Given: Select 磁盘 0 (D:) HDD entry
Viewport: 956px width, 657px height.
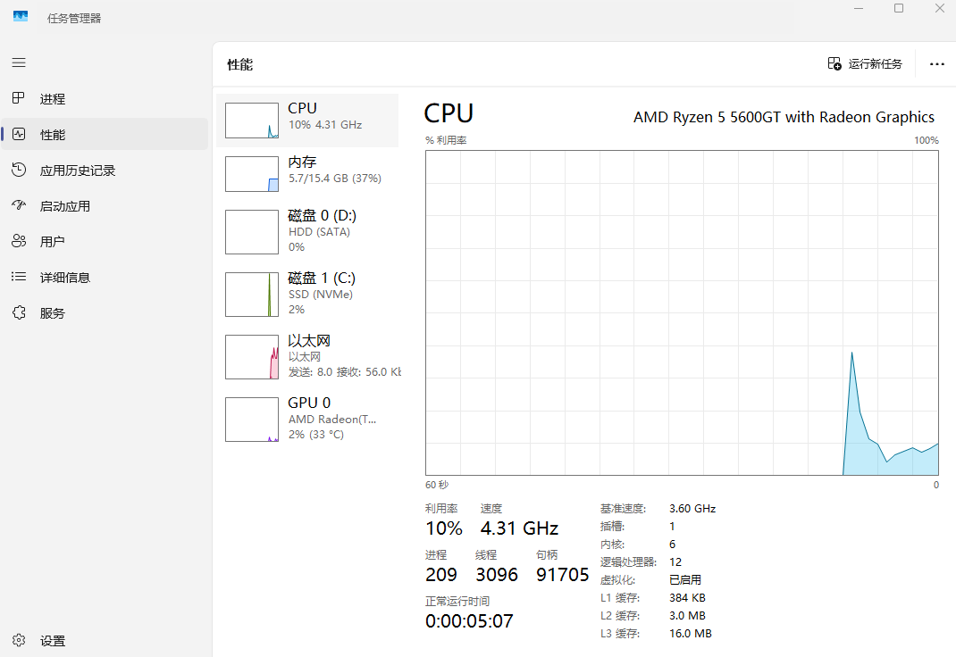Looking at the screenshot, I should tap(307, 232).
